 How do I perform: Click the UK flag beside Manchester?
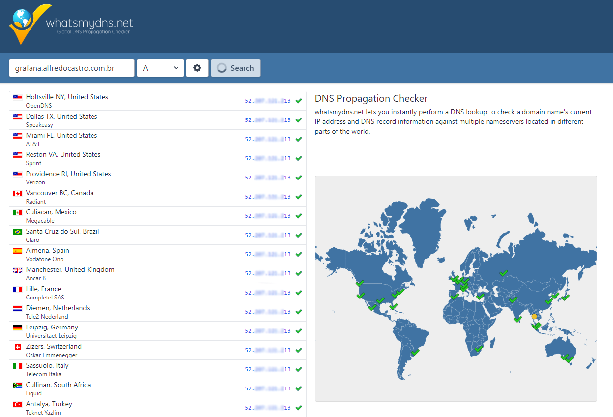point(18,270)
